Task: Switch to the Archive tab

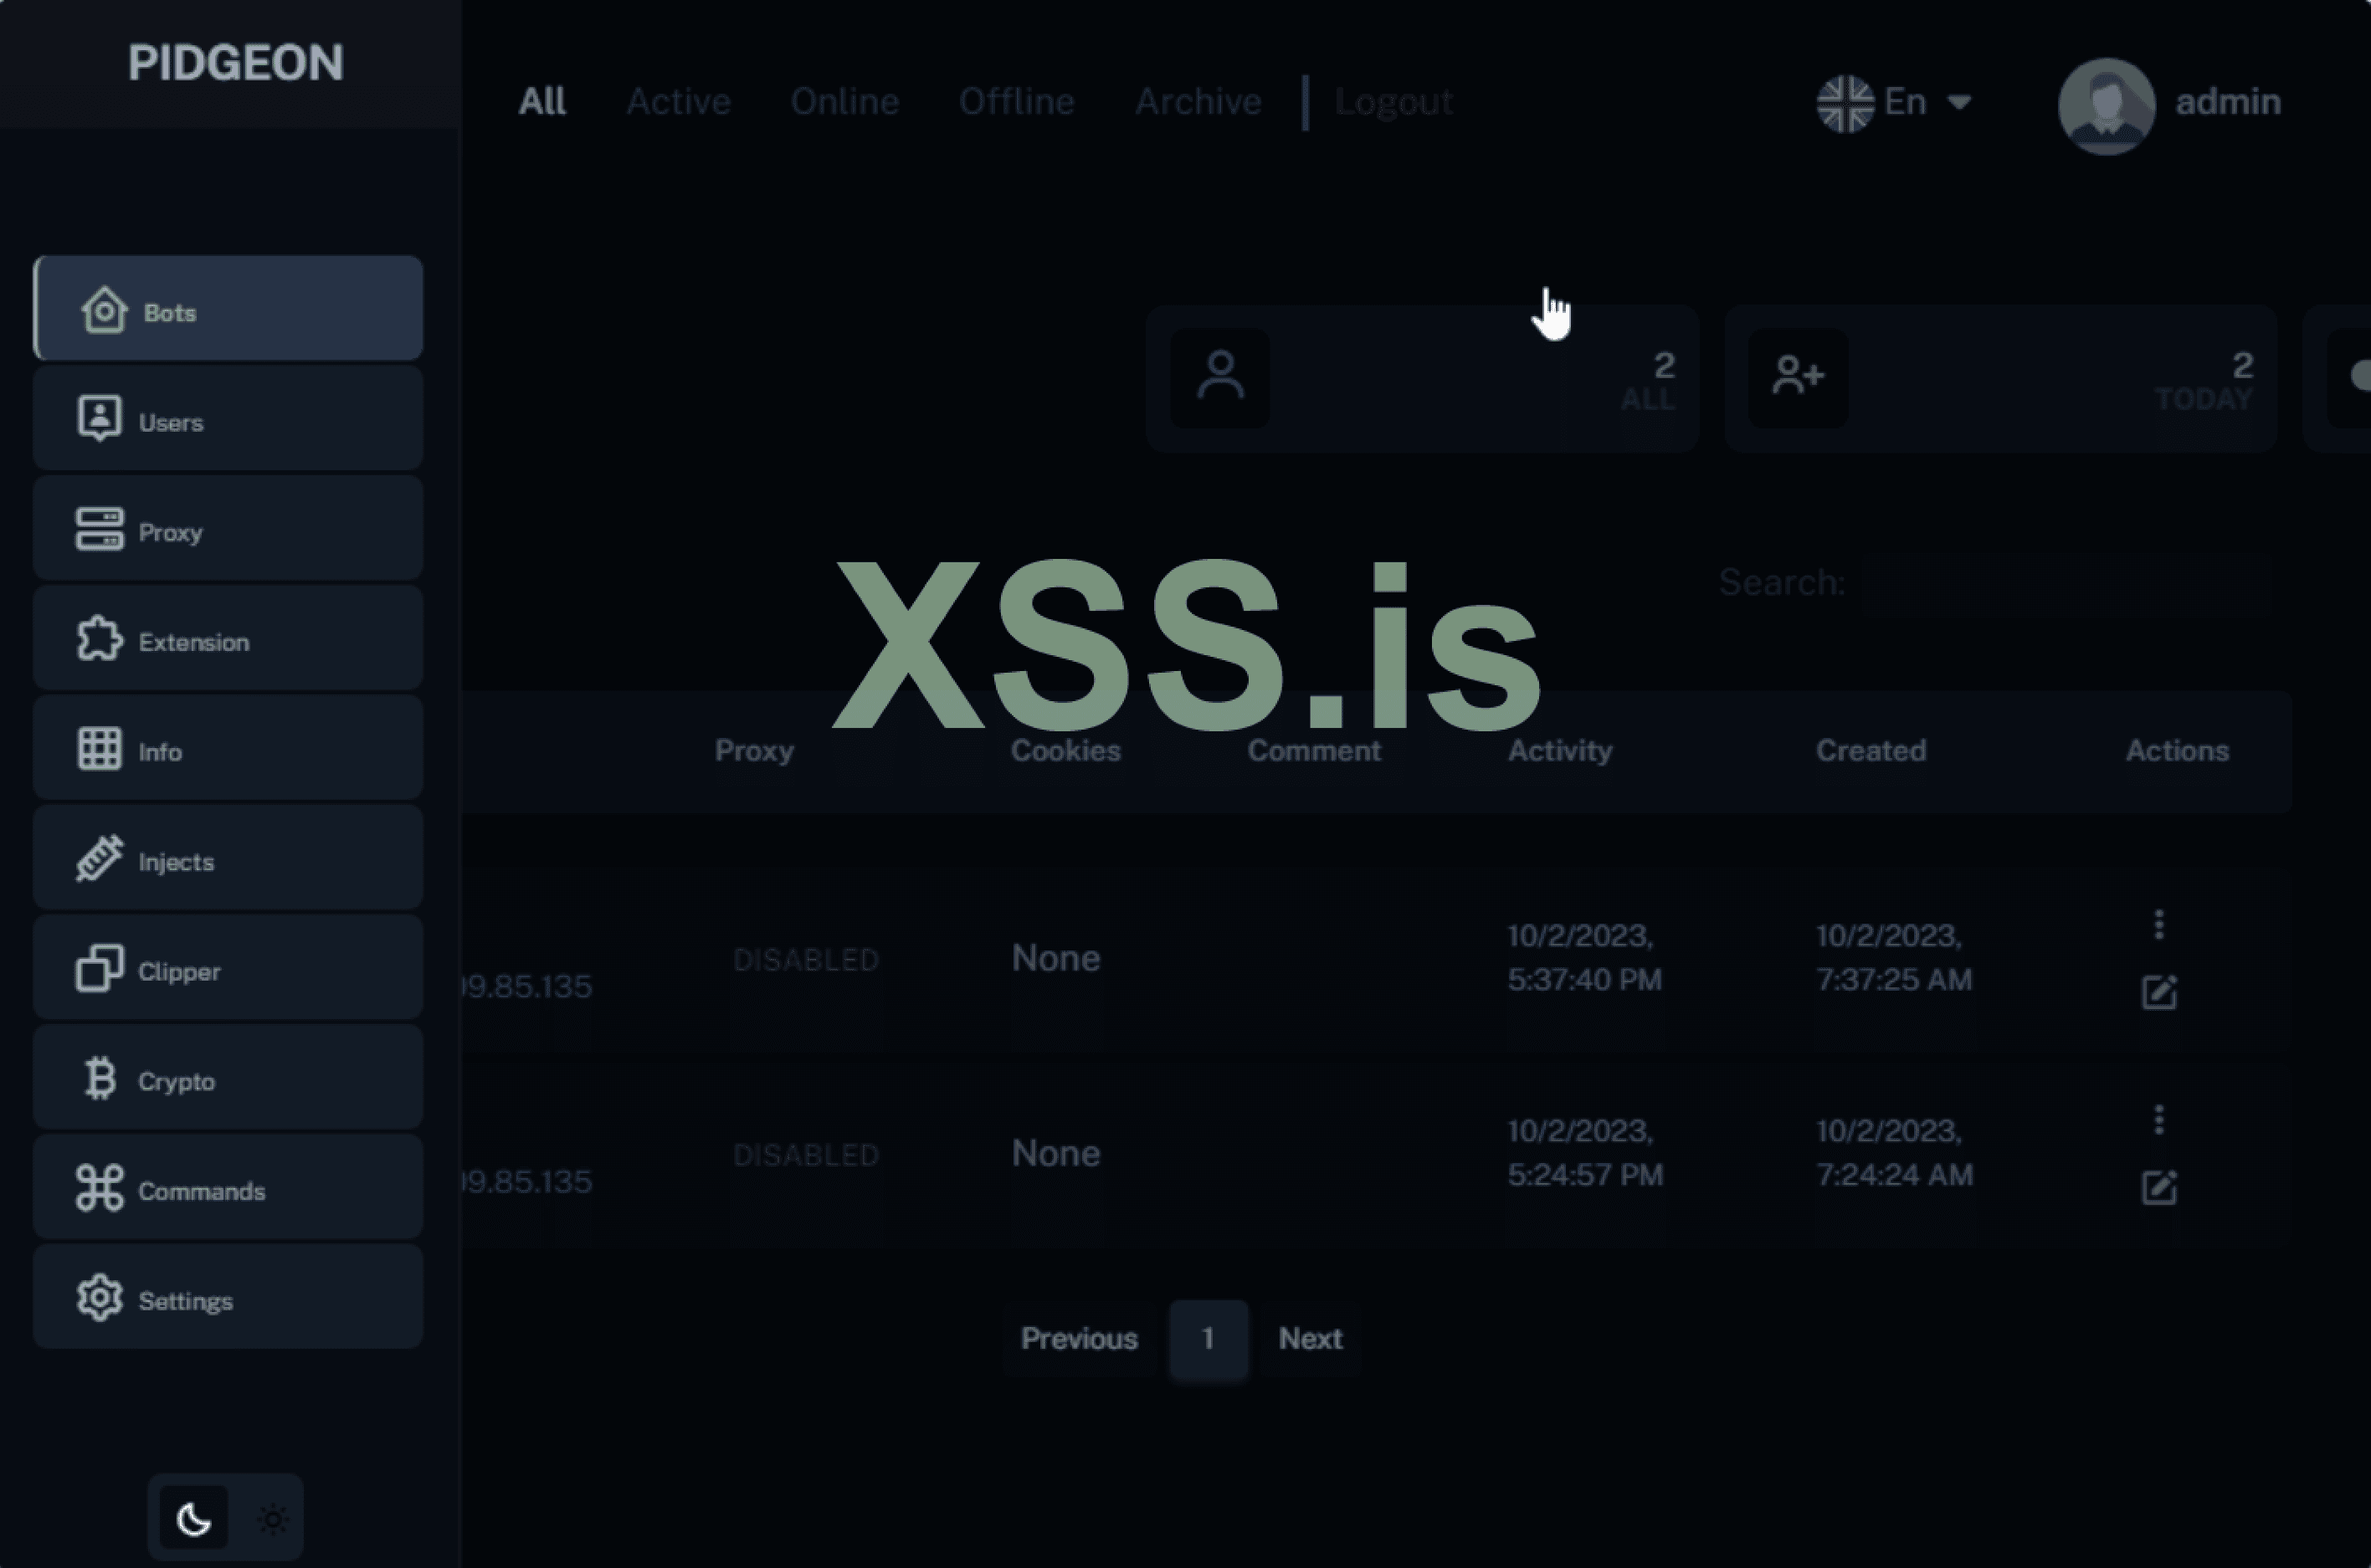Action: coord(1197,102)
